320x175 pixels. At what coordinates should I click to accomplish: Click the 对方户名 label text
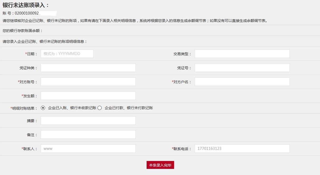[x=182, y=82]
